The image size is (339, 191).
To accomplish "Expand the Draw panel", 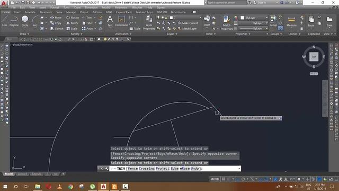I will point(24,34).
